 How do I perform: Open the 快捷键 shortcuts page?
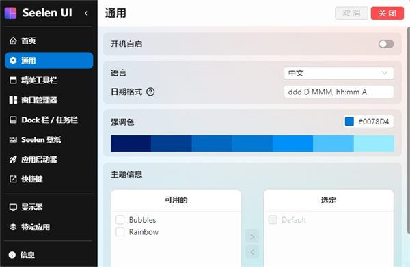49,179
